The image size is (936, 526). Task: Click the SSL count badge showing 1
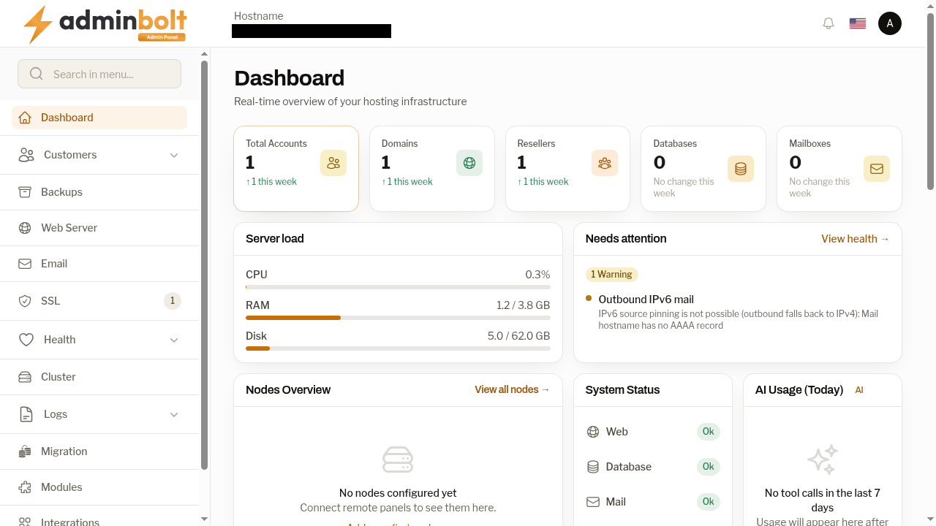click(x=173, y=301)
